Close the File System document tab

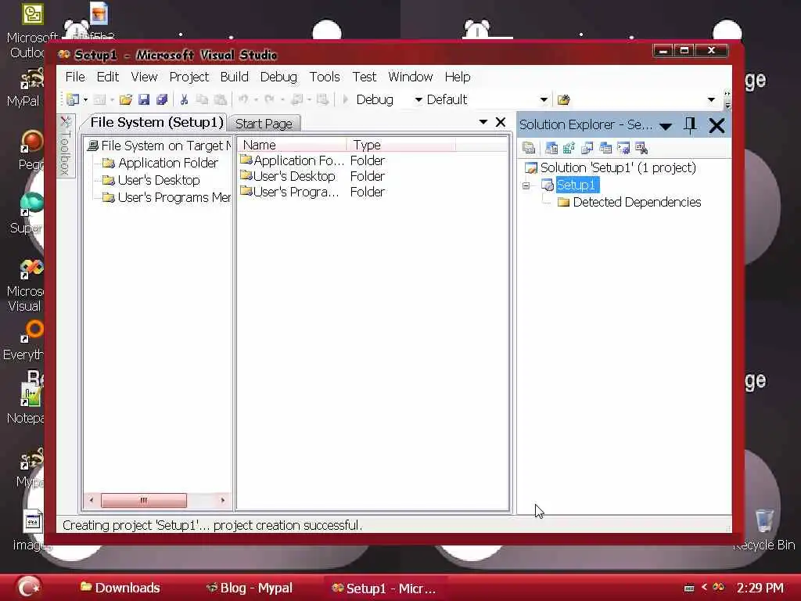(501, 122)
